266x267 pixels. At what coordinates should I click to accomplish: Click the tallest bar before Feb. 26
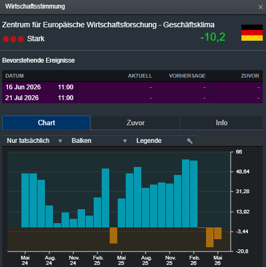click(x=186, y=193)
